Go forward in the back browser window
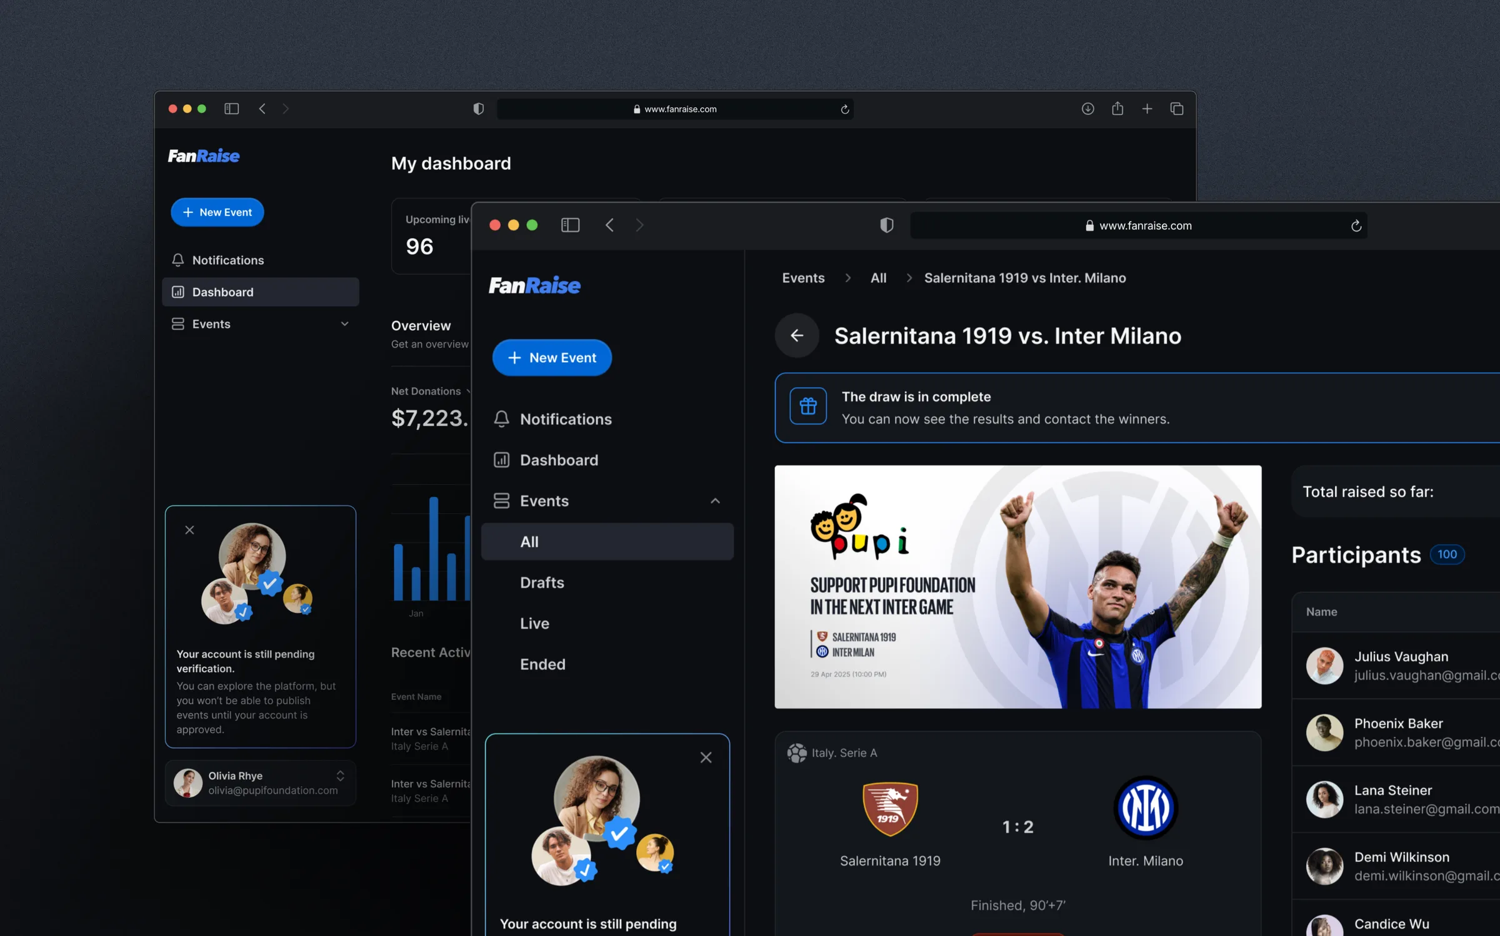The image size is (1500, 936). 286,109
